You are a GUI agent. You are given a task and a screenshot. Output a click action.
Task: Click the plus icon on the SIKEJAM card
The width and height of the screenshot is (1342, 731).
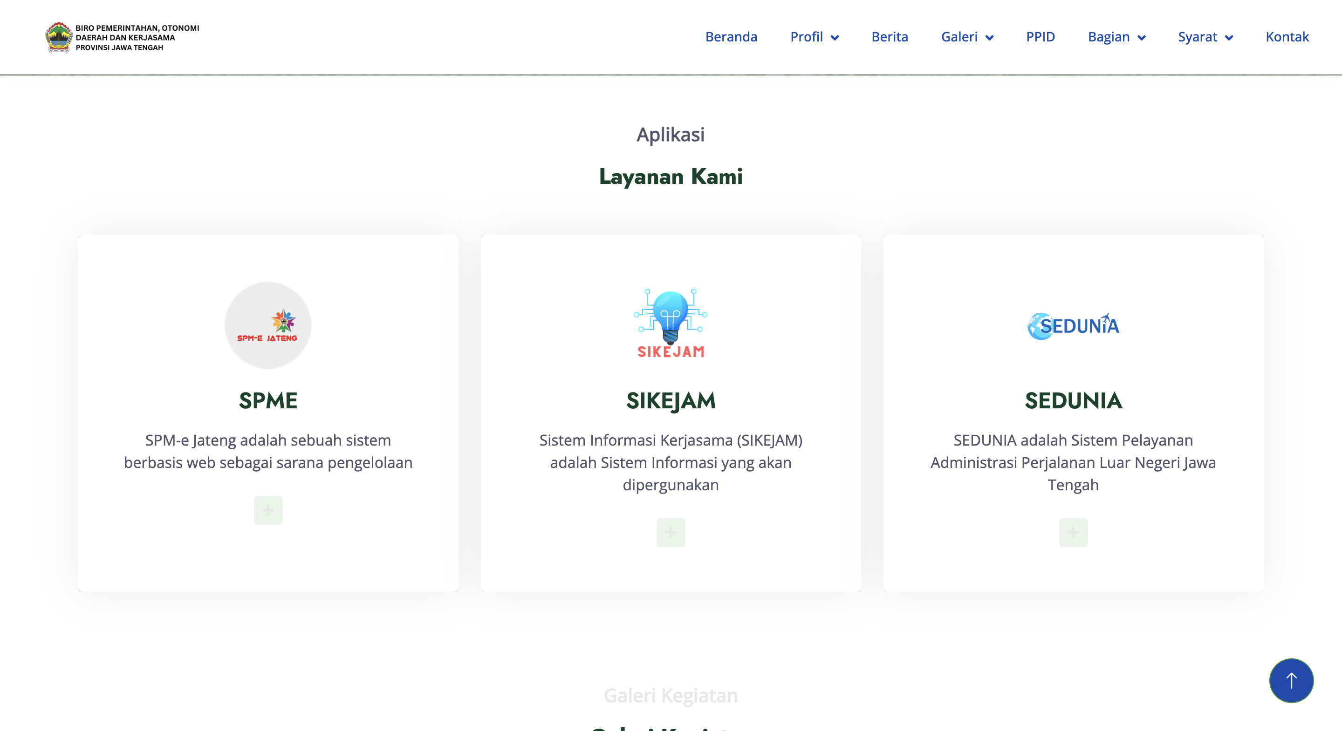tap(671, 532)
